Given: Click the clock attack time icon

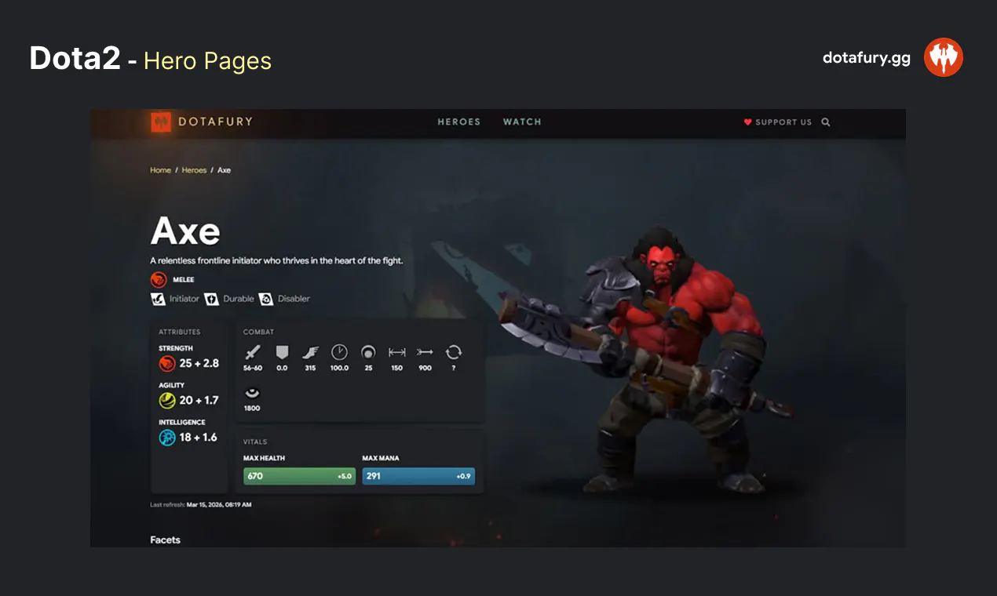Looking at the screenshot, I should point(339,352).
